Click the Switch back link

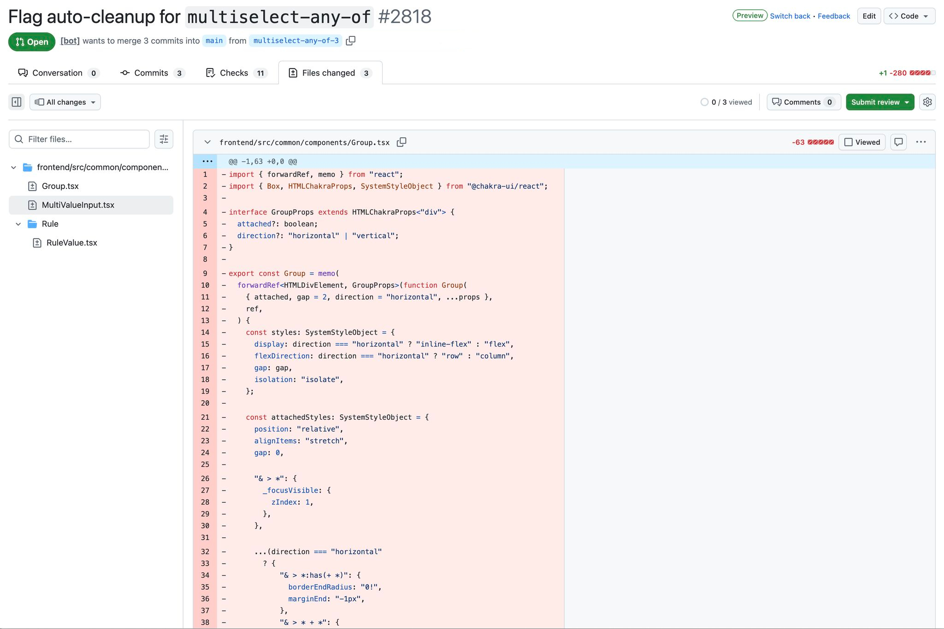click(790, 16)
